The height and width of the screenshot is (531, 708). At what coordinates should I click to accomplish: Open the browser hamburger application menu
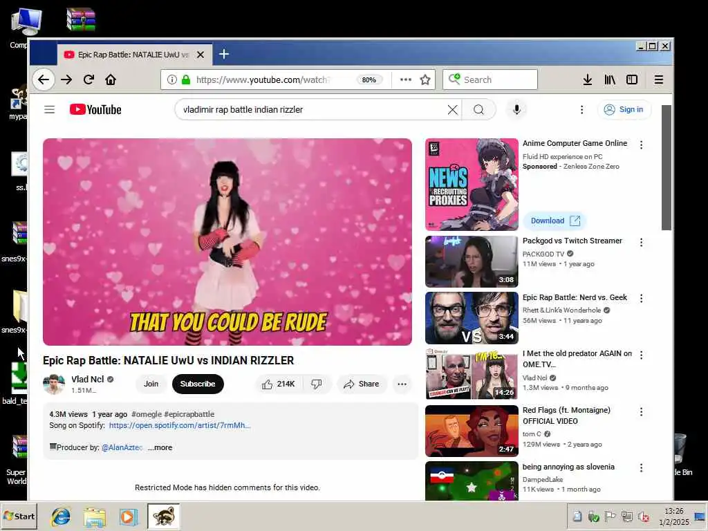pyautogui.click(x=659, y=80)
